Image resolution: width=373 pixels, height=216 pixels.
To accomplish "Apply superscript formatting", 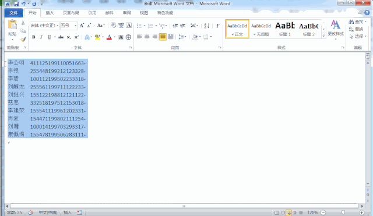I will [76, 37].
